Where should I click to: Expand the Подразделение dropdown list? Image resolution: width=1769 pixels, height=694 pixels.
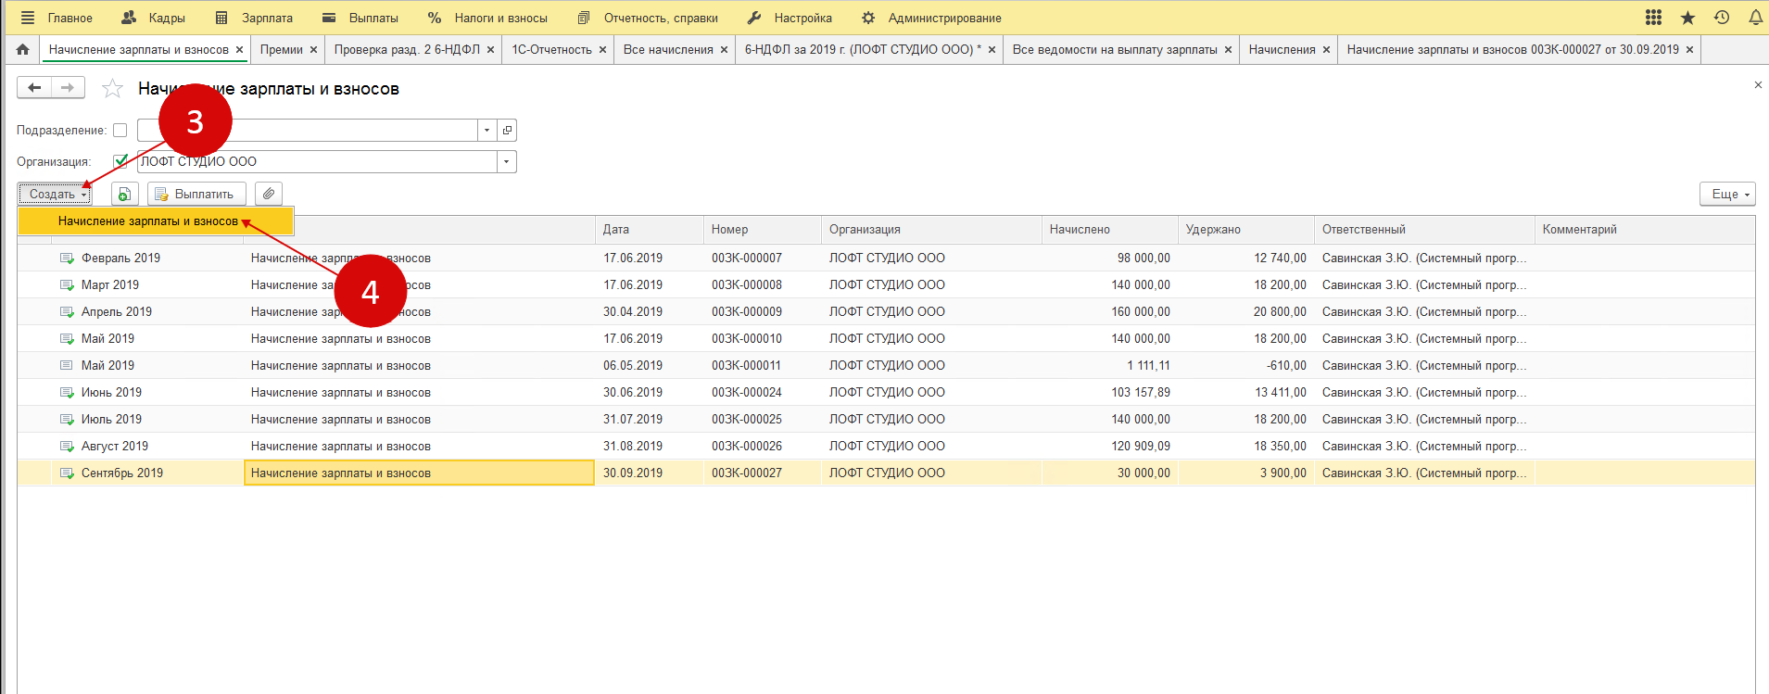click(486, 131)
